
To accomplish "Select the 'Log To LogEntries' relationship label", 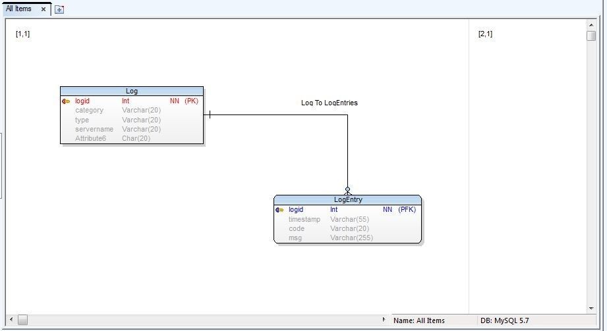I will click(330, 103).
